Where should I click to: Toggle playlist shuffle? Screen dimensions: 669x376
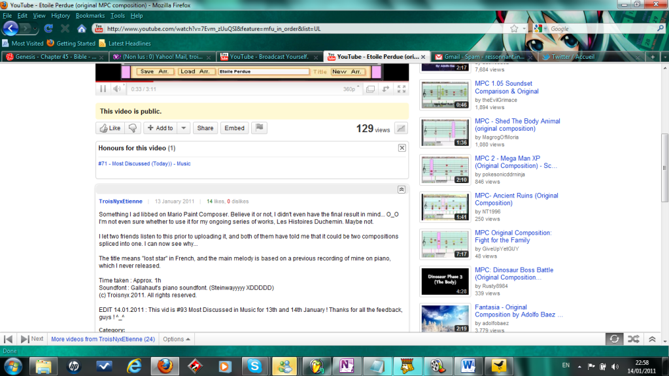pos(634,339)
